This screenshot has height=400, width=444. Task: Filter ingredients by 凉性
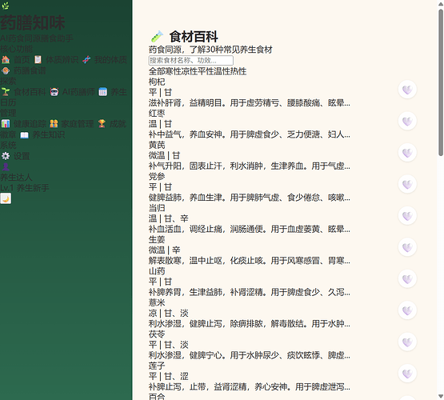190,71
